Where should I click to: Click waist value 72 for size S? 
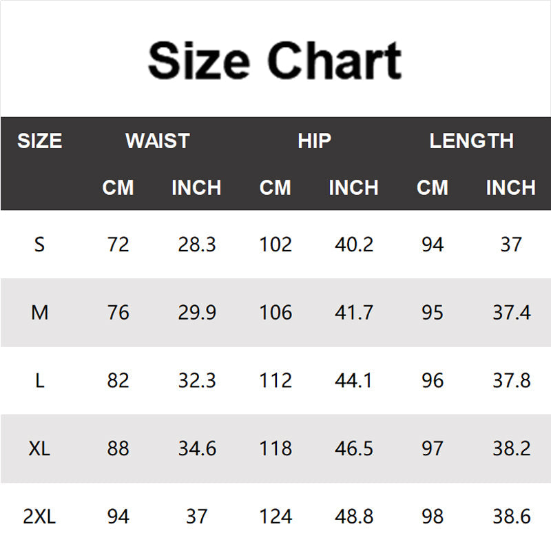pos(118,245)
